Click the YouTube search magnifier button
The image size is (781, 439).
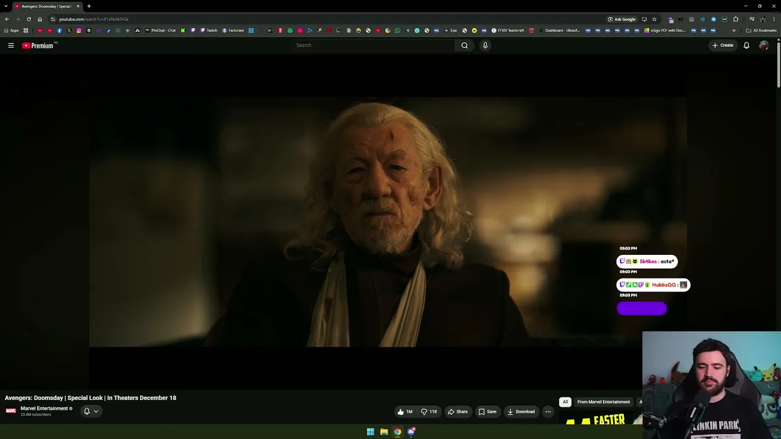click(464, 45)
